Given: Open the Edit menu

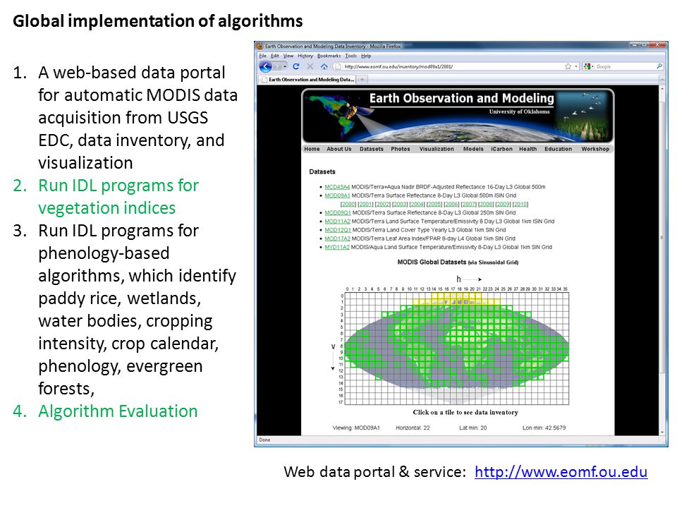Looking at the screenshot, I should pyautogui.click(x=275, y=56).
